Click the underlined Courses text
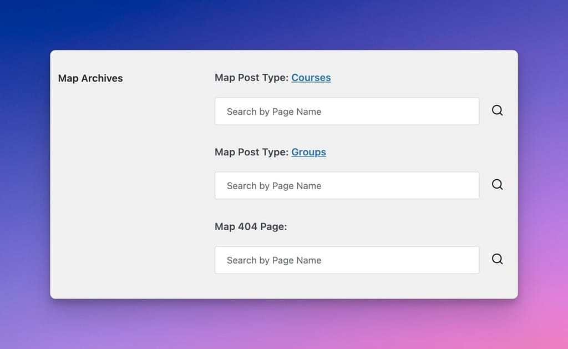The image size is (568, 349). point(311,78)
